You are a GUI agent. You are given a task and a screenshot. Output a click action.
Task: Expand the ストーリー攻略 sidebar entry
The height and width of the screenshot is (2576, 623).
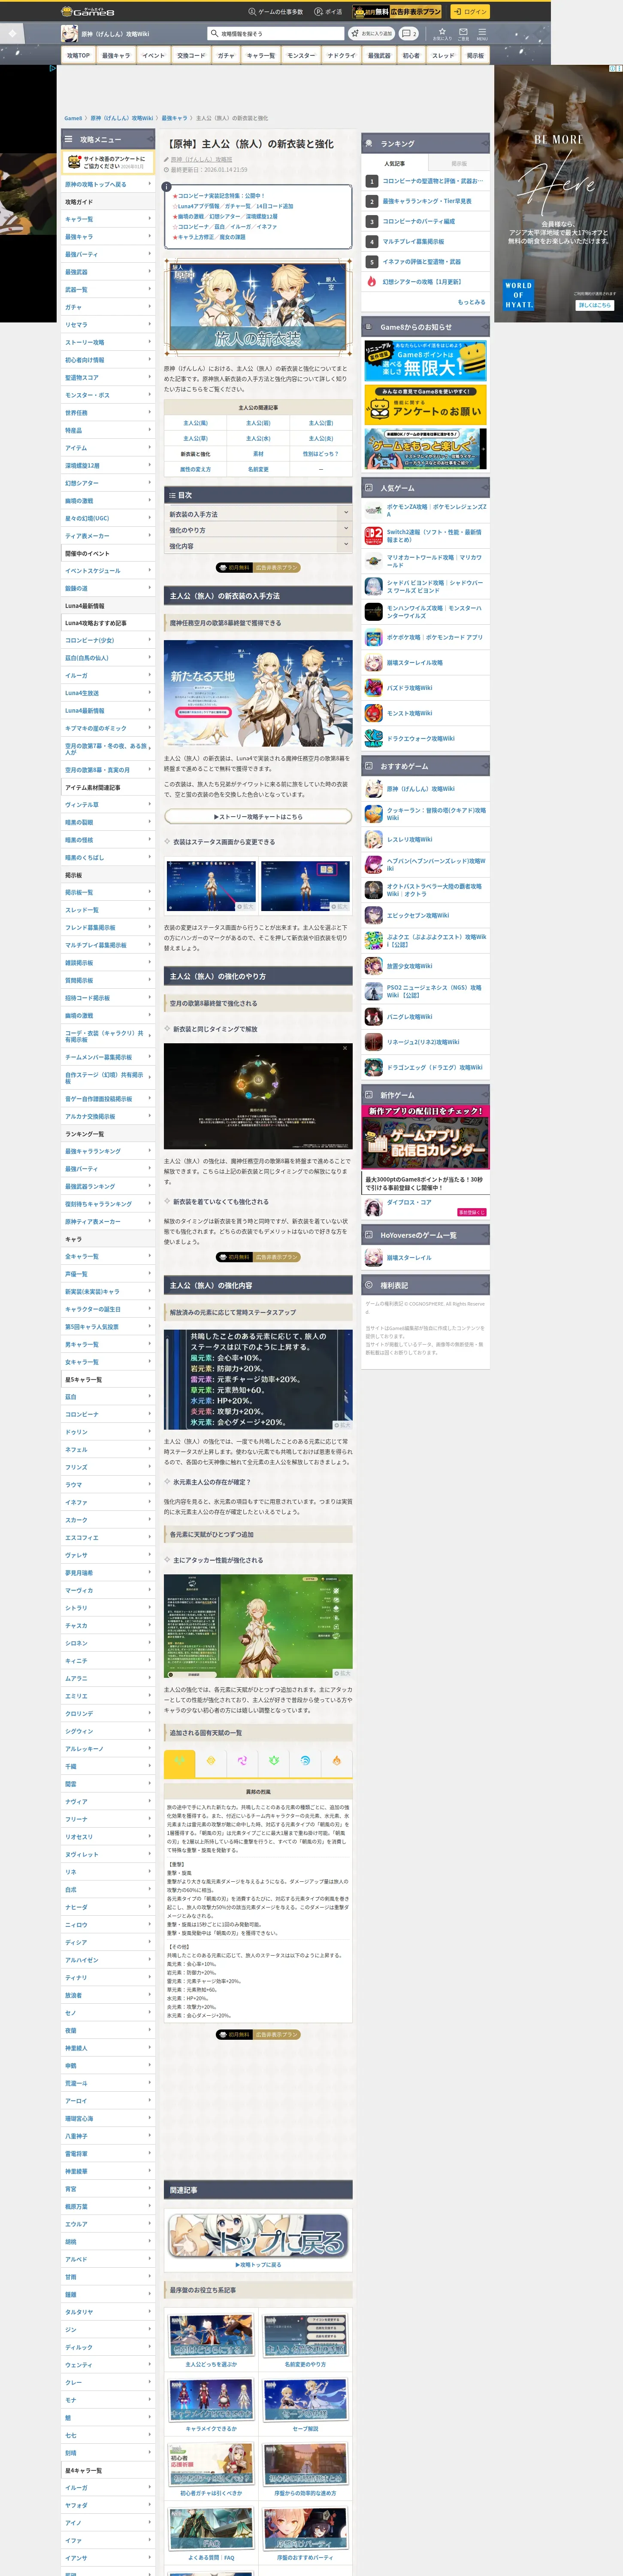click(108, 342)
